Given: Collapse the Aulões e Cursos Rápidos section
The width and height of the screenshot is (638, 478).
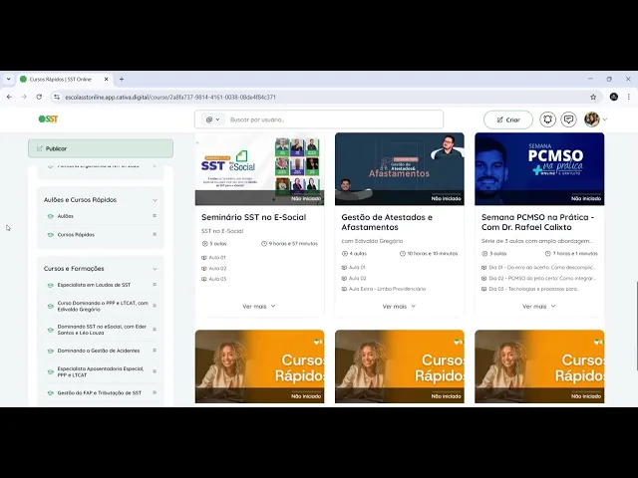Looking at the screenshot, I should pyautogui.click(x=155, y=200).
